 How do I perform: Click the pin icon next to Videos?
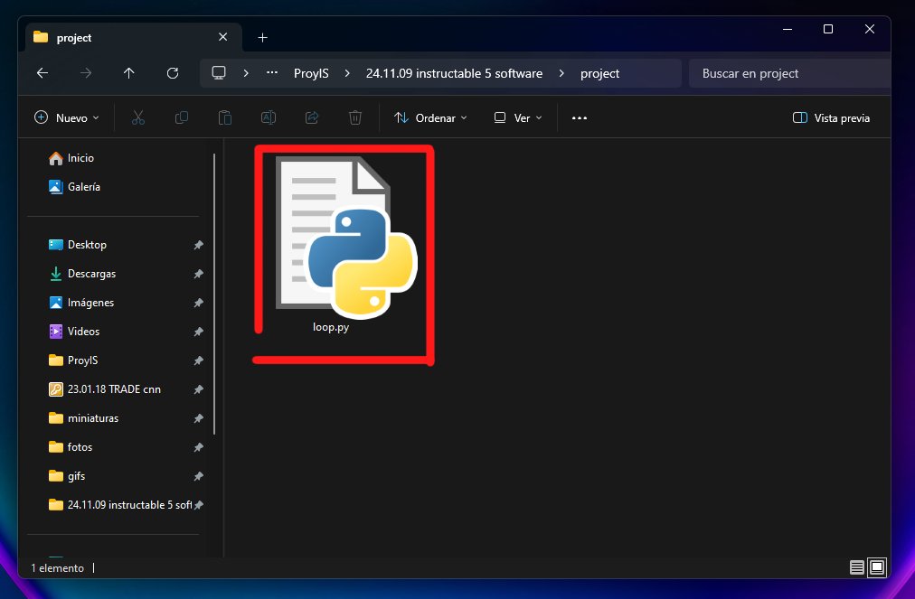click(198, 332)
